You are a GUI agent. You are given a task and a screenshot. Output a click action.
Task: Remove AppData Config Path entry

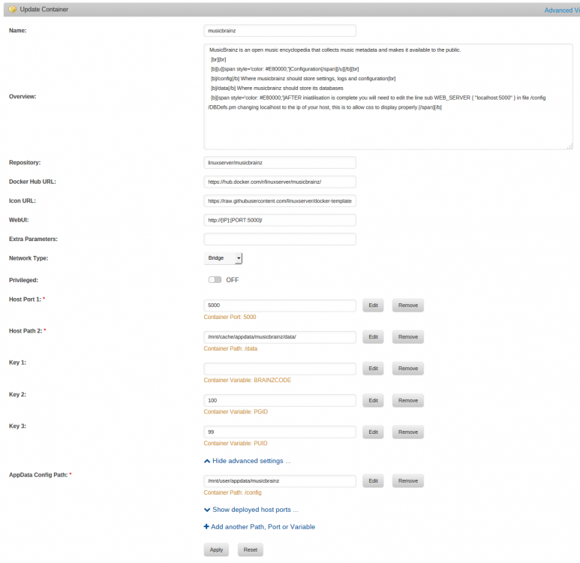[x=408, y=481]
